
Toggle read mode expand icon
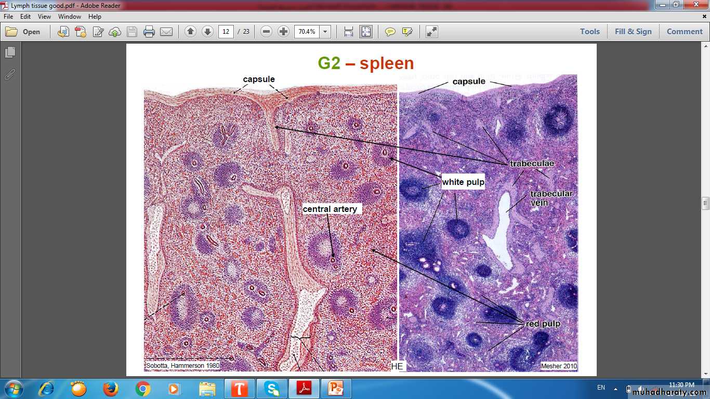[x=431, y=32]
